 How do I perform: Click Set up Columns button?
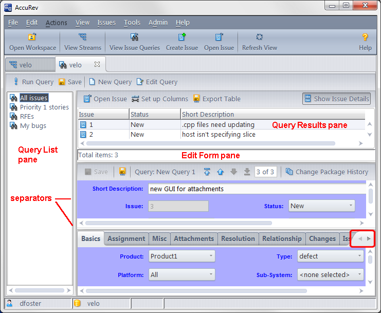point(159,99)
